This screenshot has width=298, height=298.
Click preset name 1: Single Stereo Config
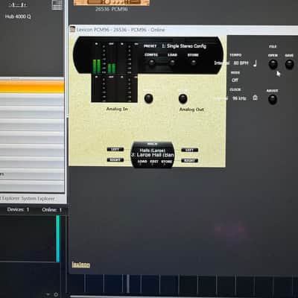tap(184, 46)
